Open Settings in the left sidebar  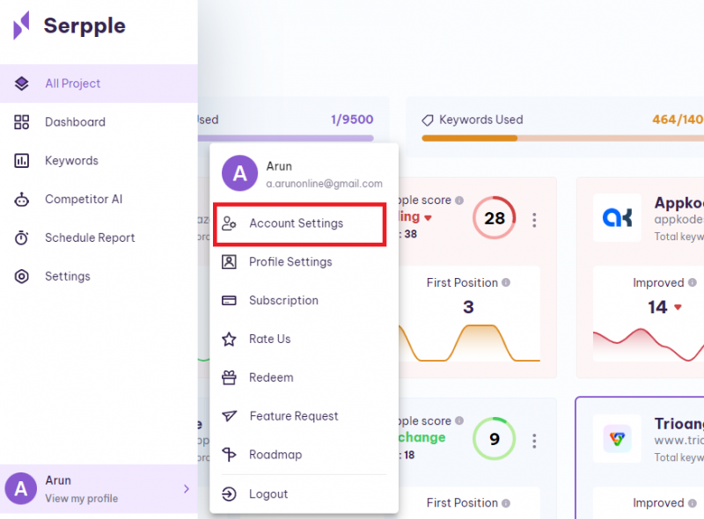click(x=68, y=276)
